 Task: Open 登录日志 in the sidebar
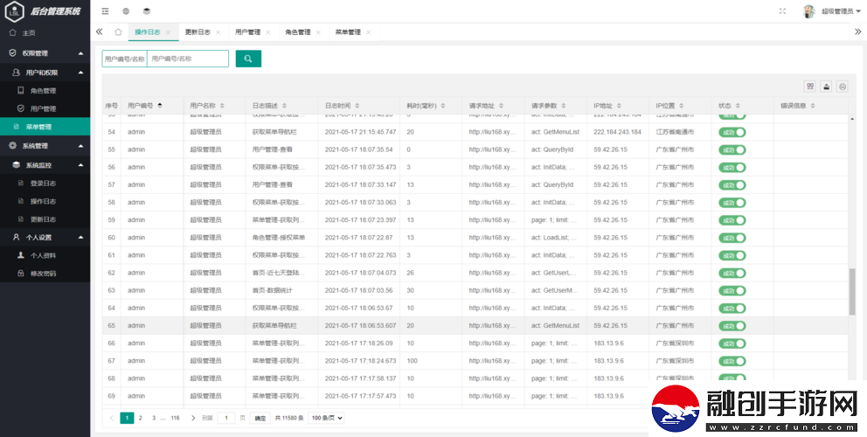[45, 183]
